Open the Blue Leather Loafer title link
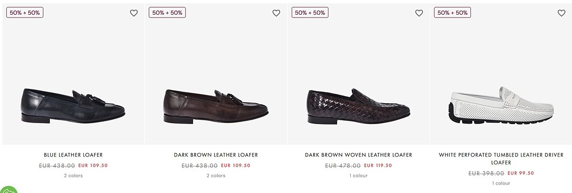 click(x=73, y=155)
